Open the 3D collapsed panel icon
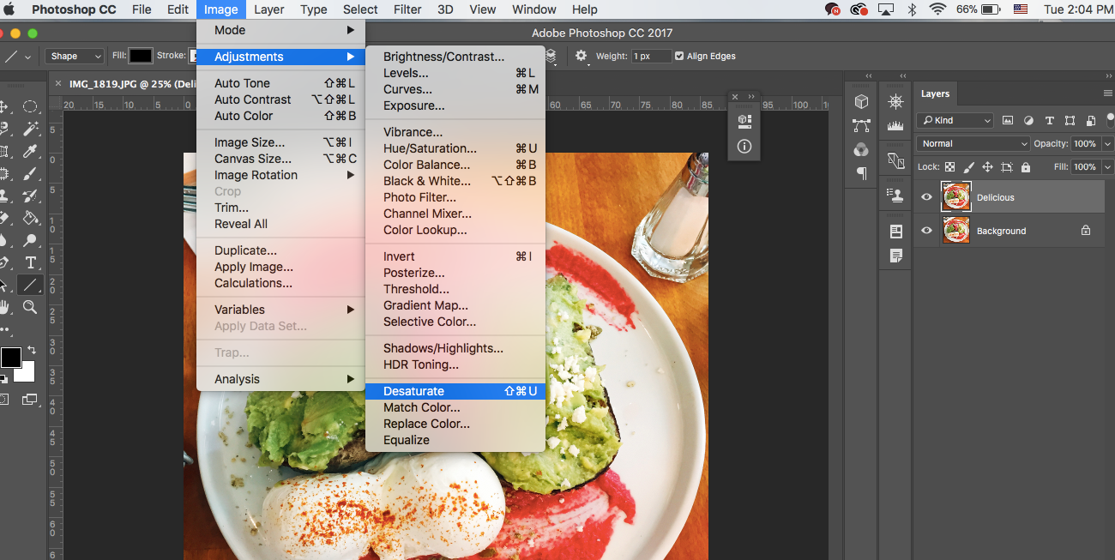The height and width of the screenshot is (560, 1115). coord(861,102)
